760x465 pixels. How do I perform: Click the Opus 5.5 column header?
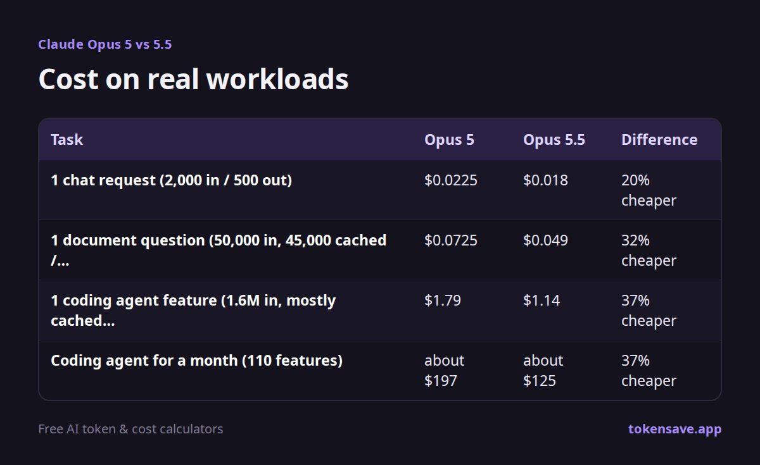tap(554, 139)
